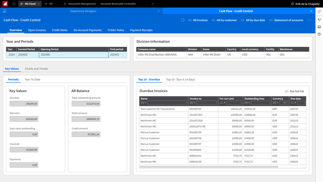Click the Invoice no filter input
The height and width of the screenshot is (182, 323).
[x=207, y=103]
